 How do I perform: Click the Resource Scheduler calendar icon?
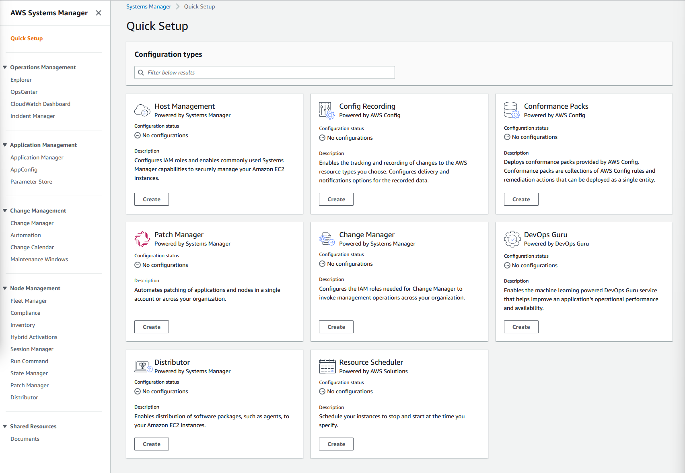327,366
